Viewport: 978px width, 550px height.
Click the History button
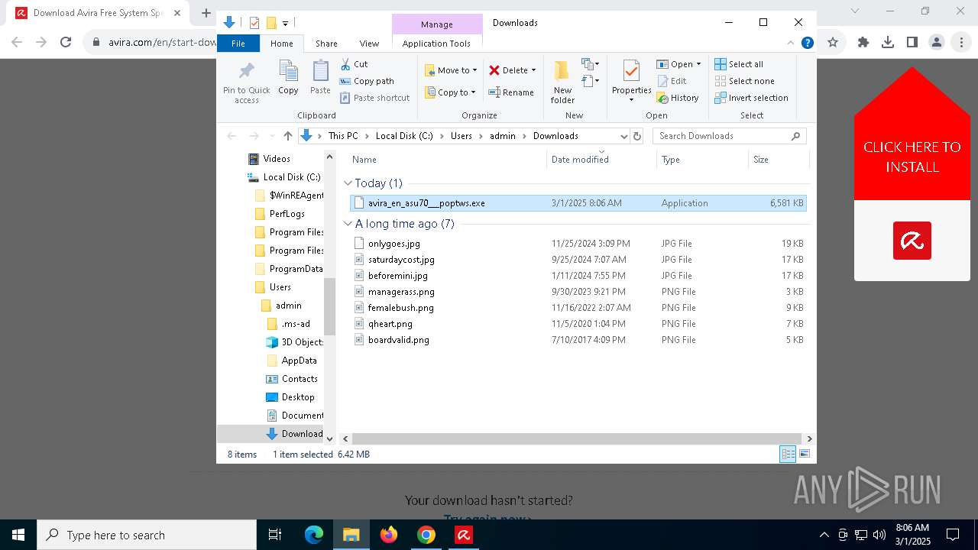coord(678,98)
